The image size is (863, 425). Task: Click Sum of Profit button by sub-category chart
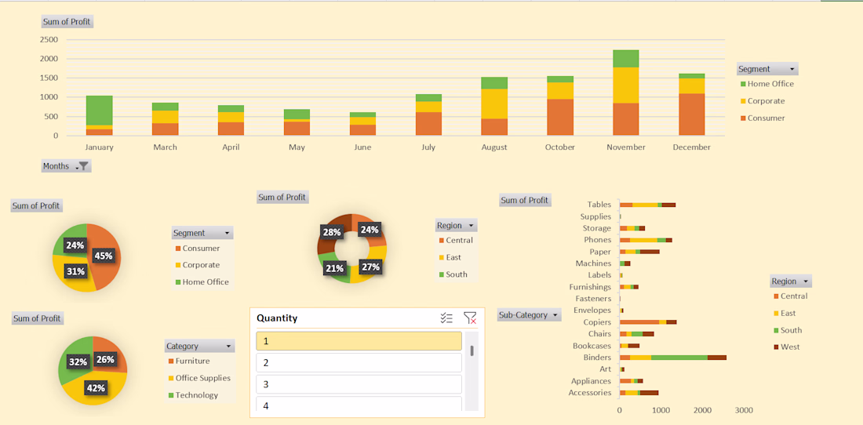coord(525,200)
